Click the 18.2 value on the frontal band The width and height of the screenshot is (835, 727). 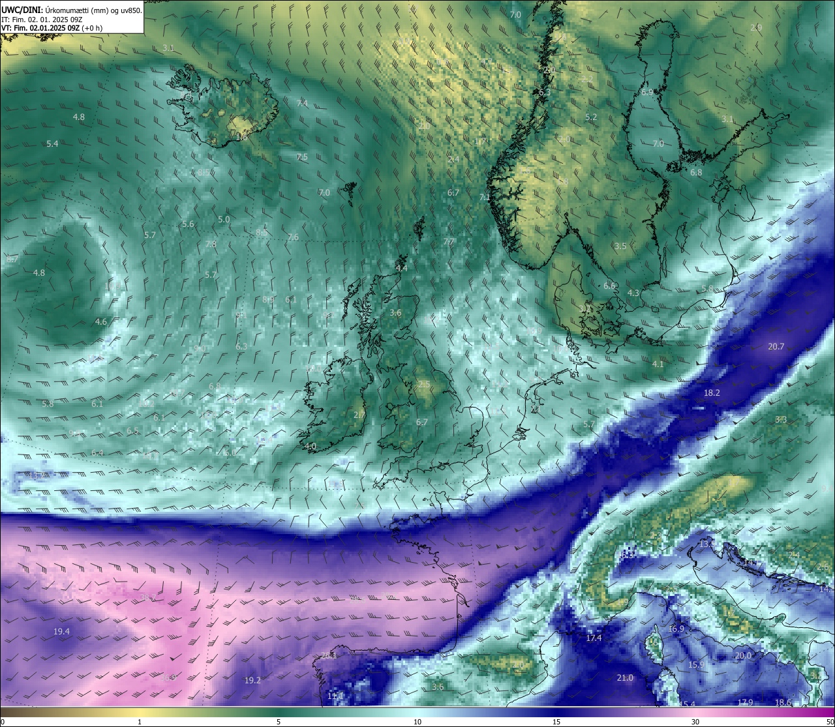pyautogui.click(x=712, y=393)
